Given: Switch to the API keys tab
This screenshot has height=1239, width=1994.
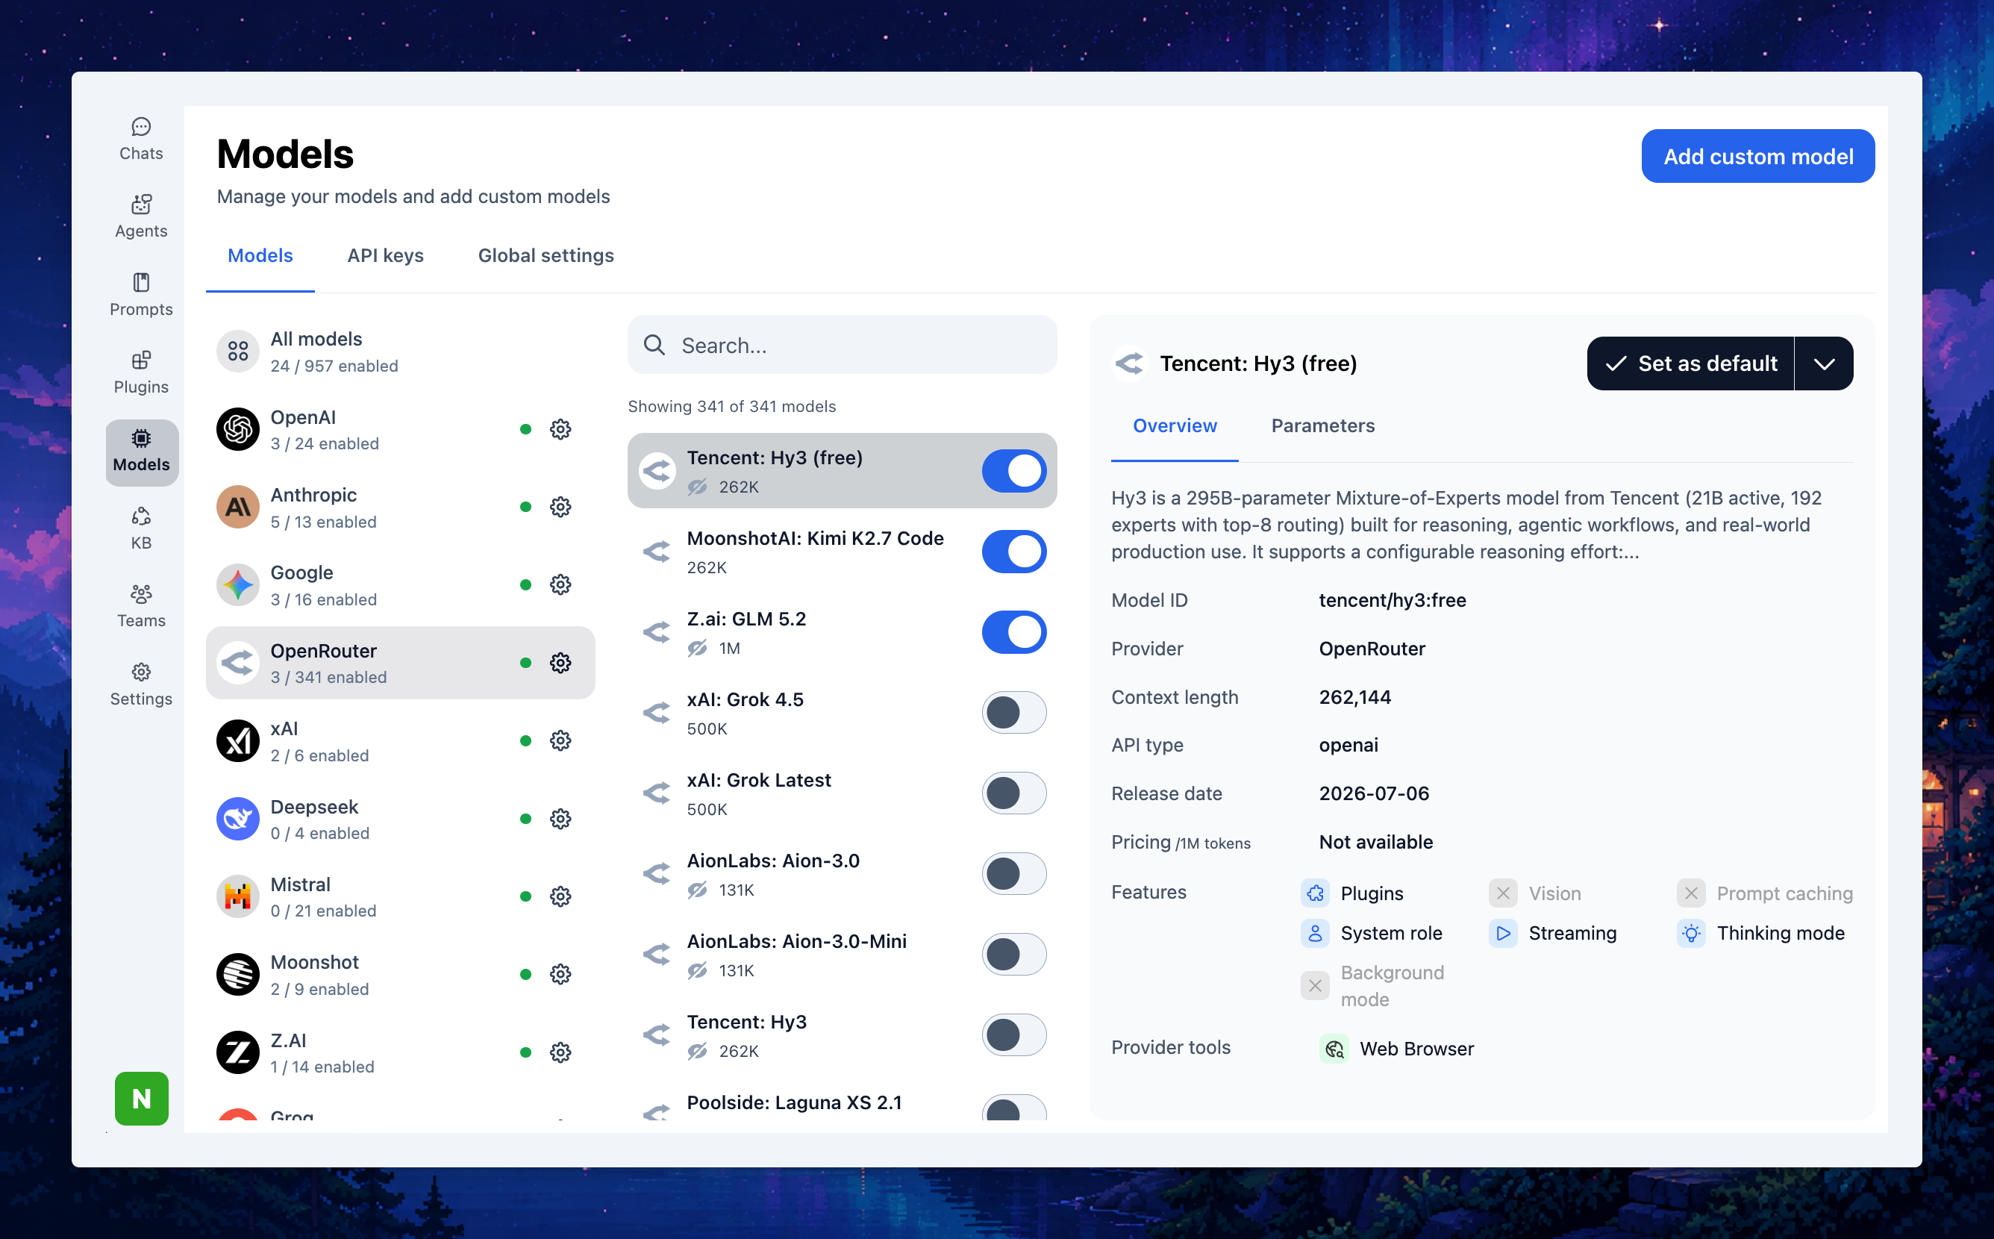Looking at the screenshot, I should click(385, 256).
